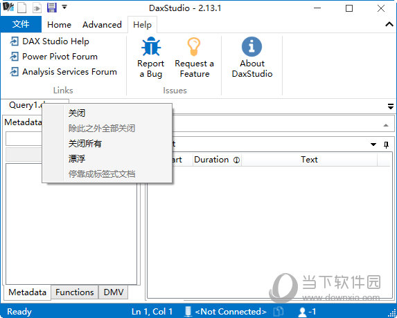The width and height of the screenshot is (397, 318).
Task: Open DAX Studio Help link
Action: (55, 41)
